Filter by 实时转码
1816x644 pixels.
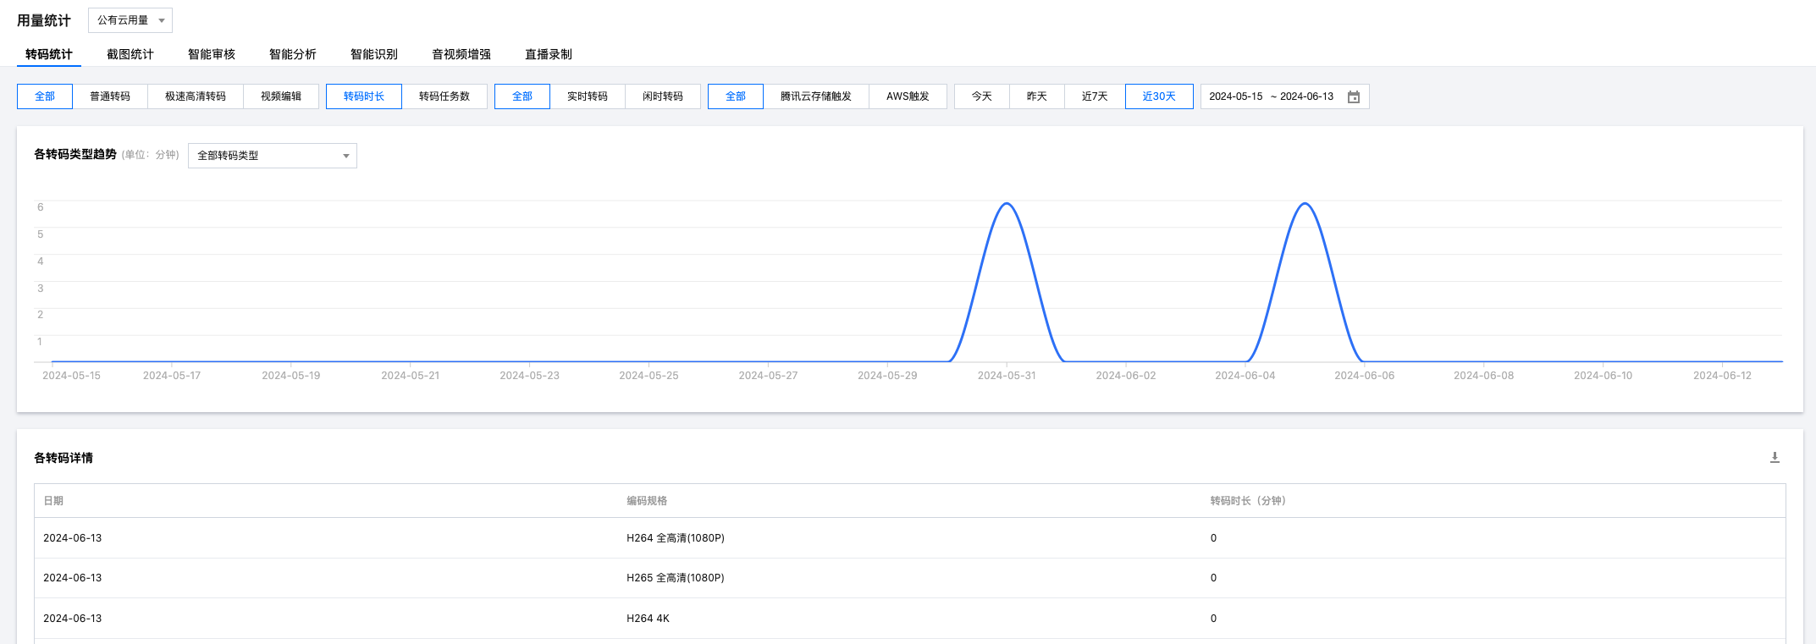click(x=588, y=96)
